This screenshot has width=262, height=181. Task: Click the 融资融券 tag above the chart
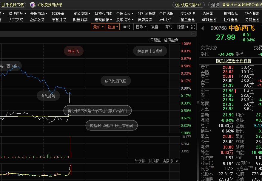[x=171, y=40]
